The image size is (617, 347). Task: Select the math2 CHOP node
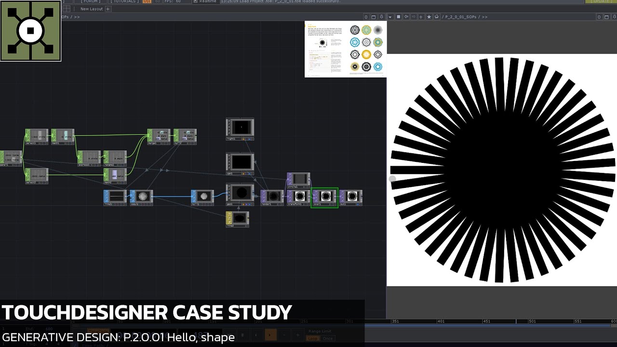[x=115, y=176]
